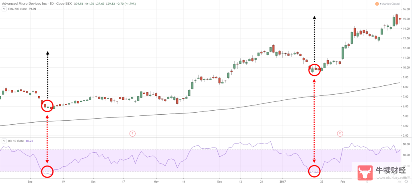Click the 1D interval label in title
The width and height of the screenshot is (412, 184).
tap(51, 4)
